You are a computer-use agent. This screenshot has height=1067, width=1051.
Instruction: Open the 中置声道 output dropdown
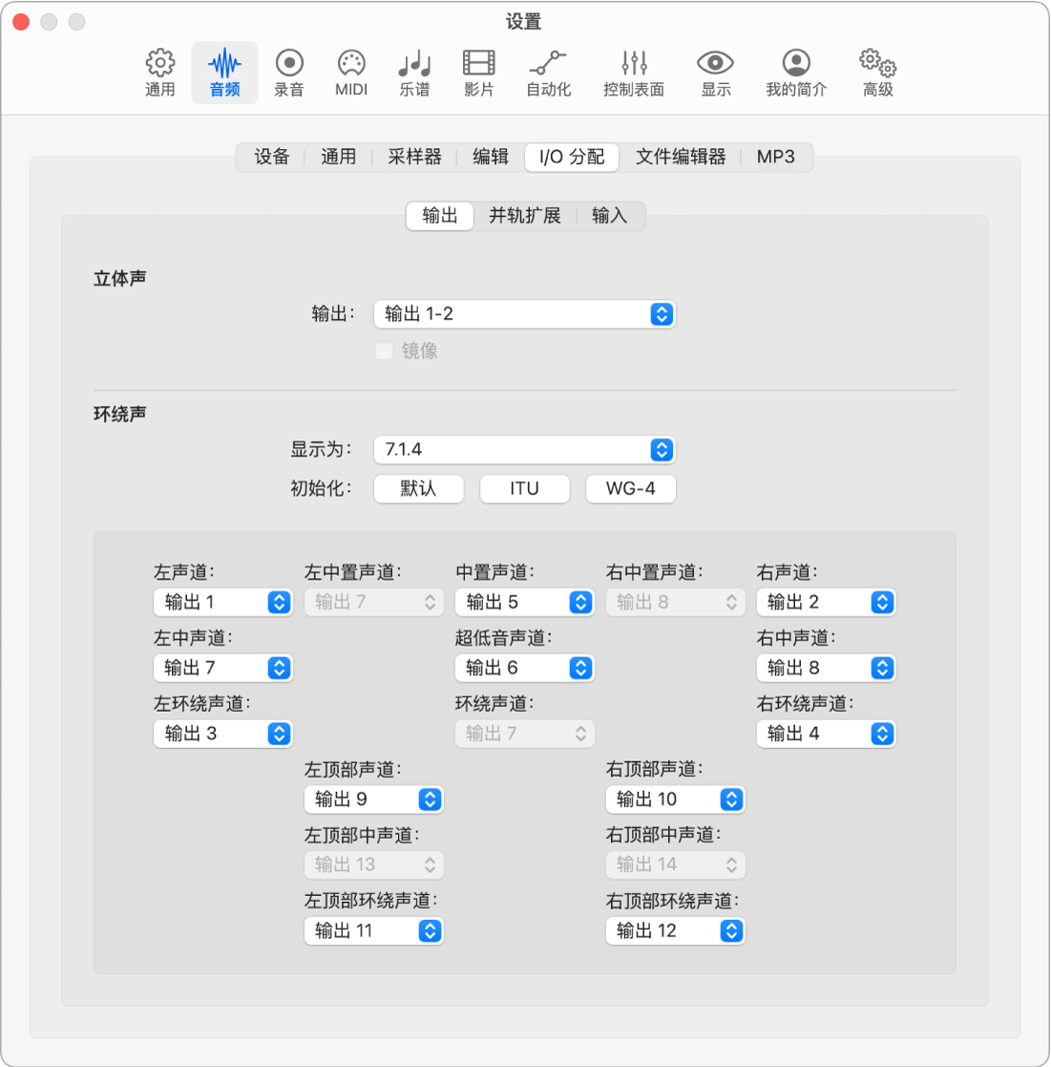point(525,602)
